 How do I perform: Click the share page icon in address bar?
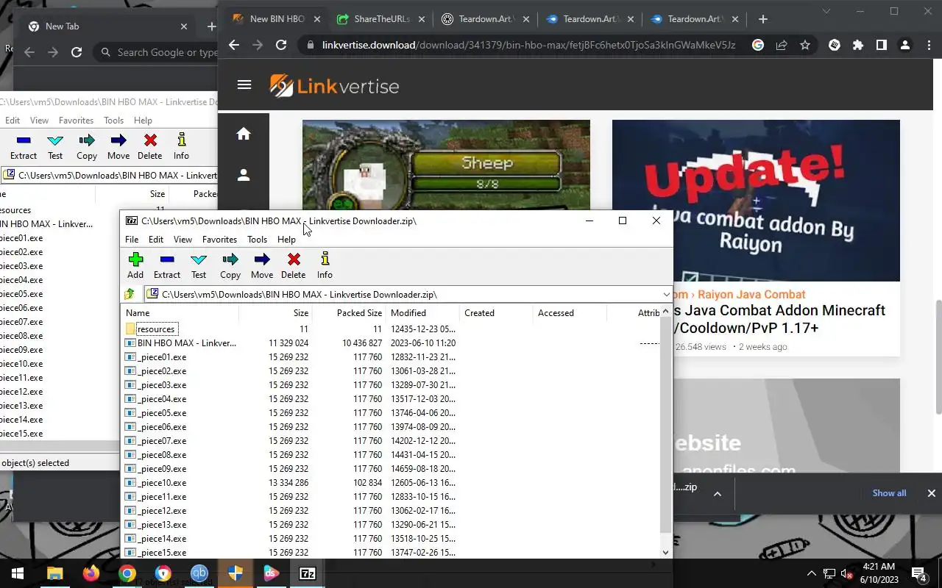click(782, 45)
